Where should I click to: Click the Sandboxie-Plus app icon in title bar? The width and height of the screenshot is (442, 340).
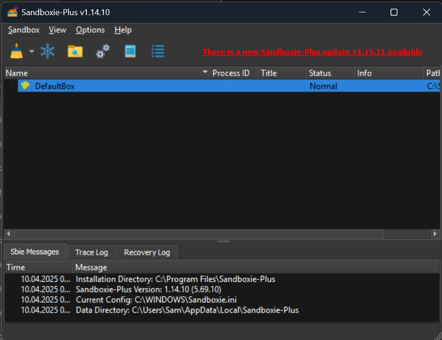tap(12, 12)
